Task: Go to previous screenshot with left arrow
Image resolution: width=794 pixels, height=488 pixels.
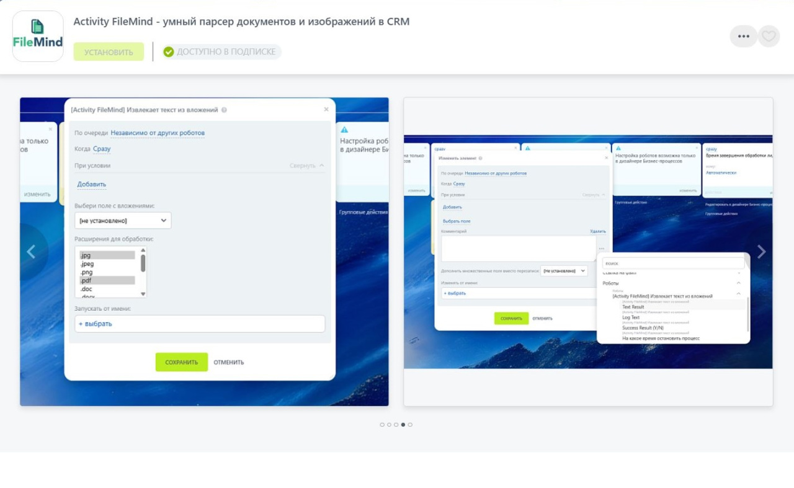Action: pos(31,251)
